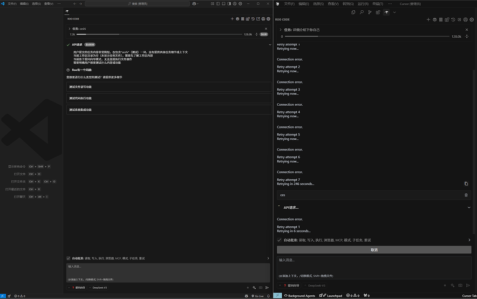Viewport: 477px width, 299px height.
Task: Open Extensions icon in Cursor activity bar
Action: point(378,12)
